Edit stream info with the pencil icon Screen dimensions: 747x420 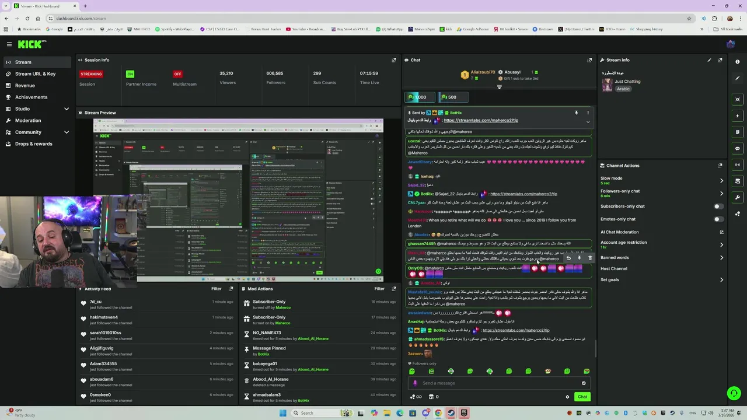[x=709, y=60]
